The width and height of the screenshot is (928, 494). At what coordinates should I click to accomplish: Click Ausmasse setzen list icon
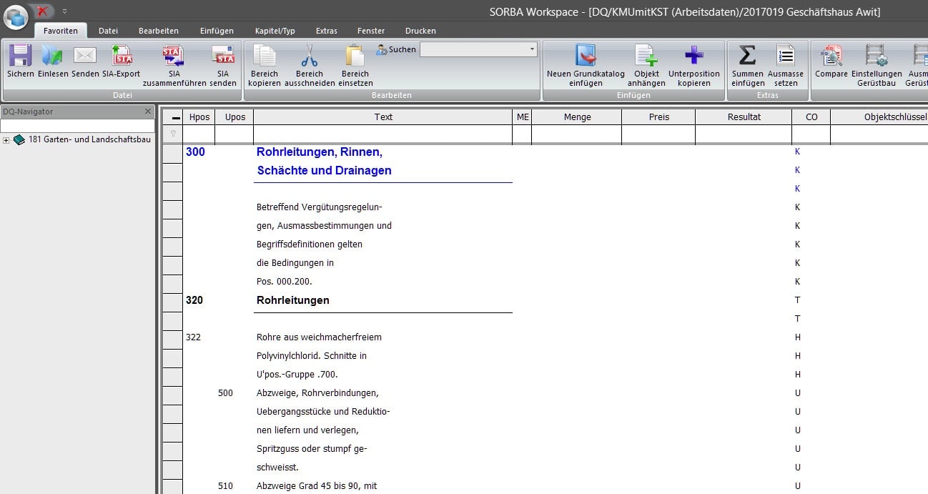tap(785, 56)
